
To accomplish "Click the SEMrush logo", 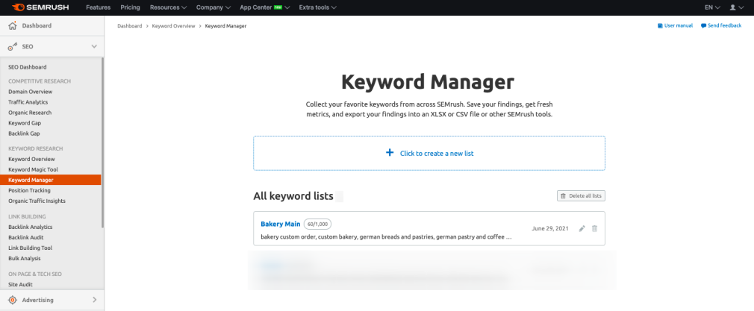I will coord(39,7).
